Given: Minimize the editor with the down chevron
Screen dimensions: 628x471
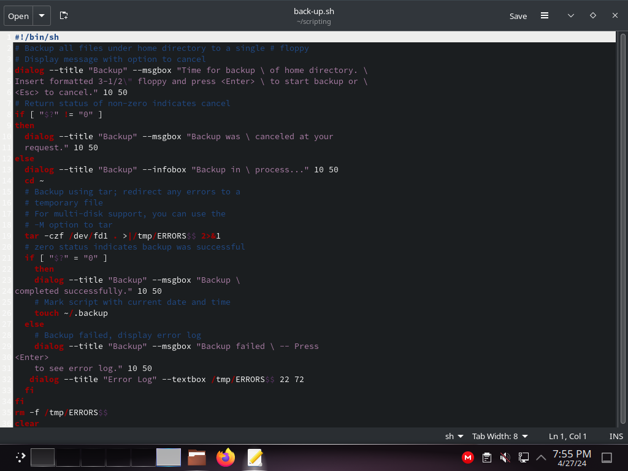Looking at the screenshot, I should (571, 15).
